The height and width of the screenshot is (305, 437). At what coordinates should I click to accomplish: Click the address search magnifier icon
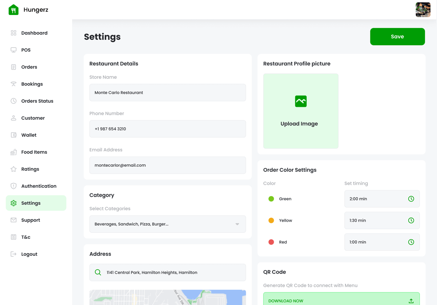pyautogui.click(x=98, y=272)
